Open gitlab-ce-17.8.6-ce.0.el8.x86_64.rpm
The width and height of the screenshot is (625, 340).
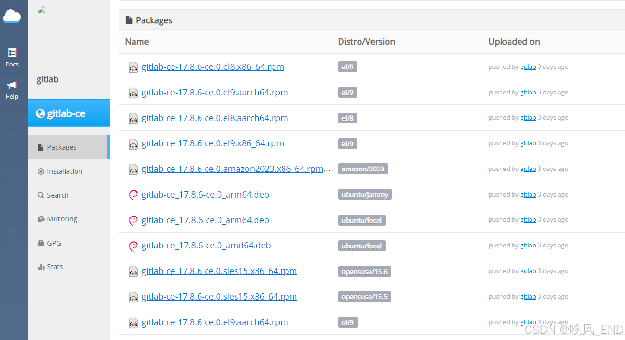click(213, 66)
